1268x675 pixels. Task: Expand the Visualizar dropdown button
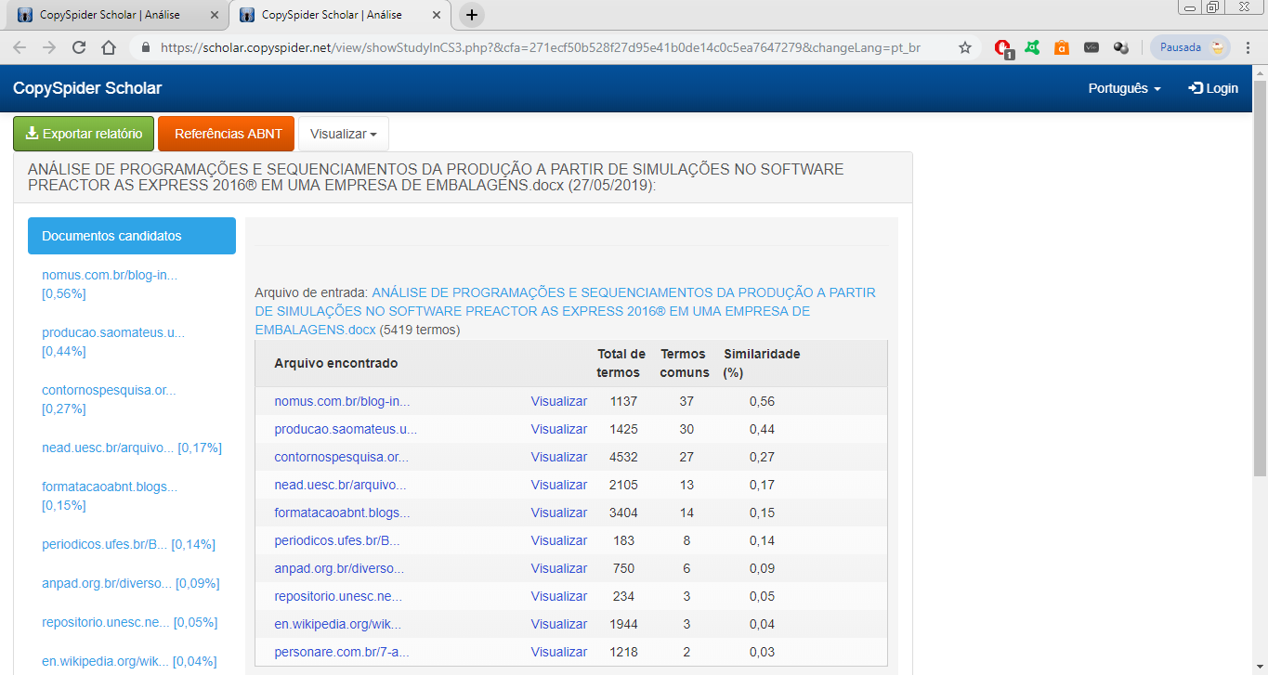[343, 134]
